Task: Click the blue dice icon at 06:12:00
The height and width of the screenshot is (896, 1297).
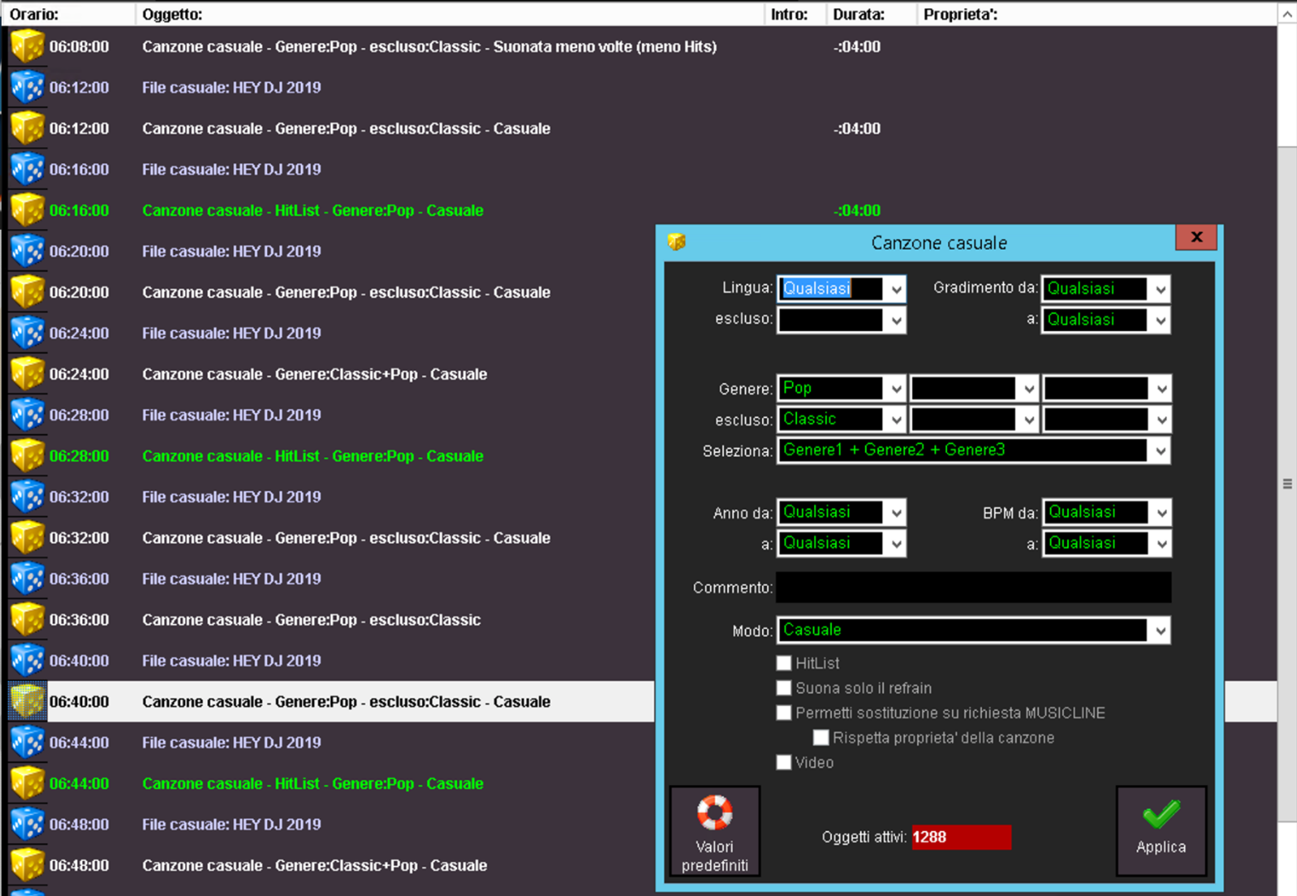Action: [27, 87]
